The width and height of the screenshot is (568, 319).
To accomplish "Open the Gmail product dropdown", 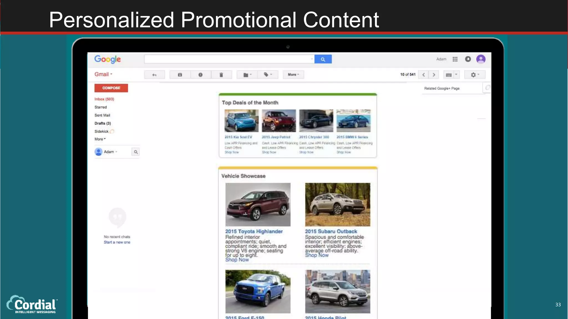I will (x=103, y=74).
